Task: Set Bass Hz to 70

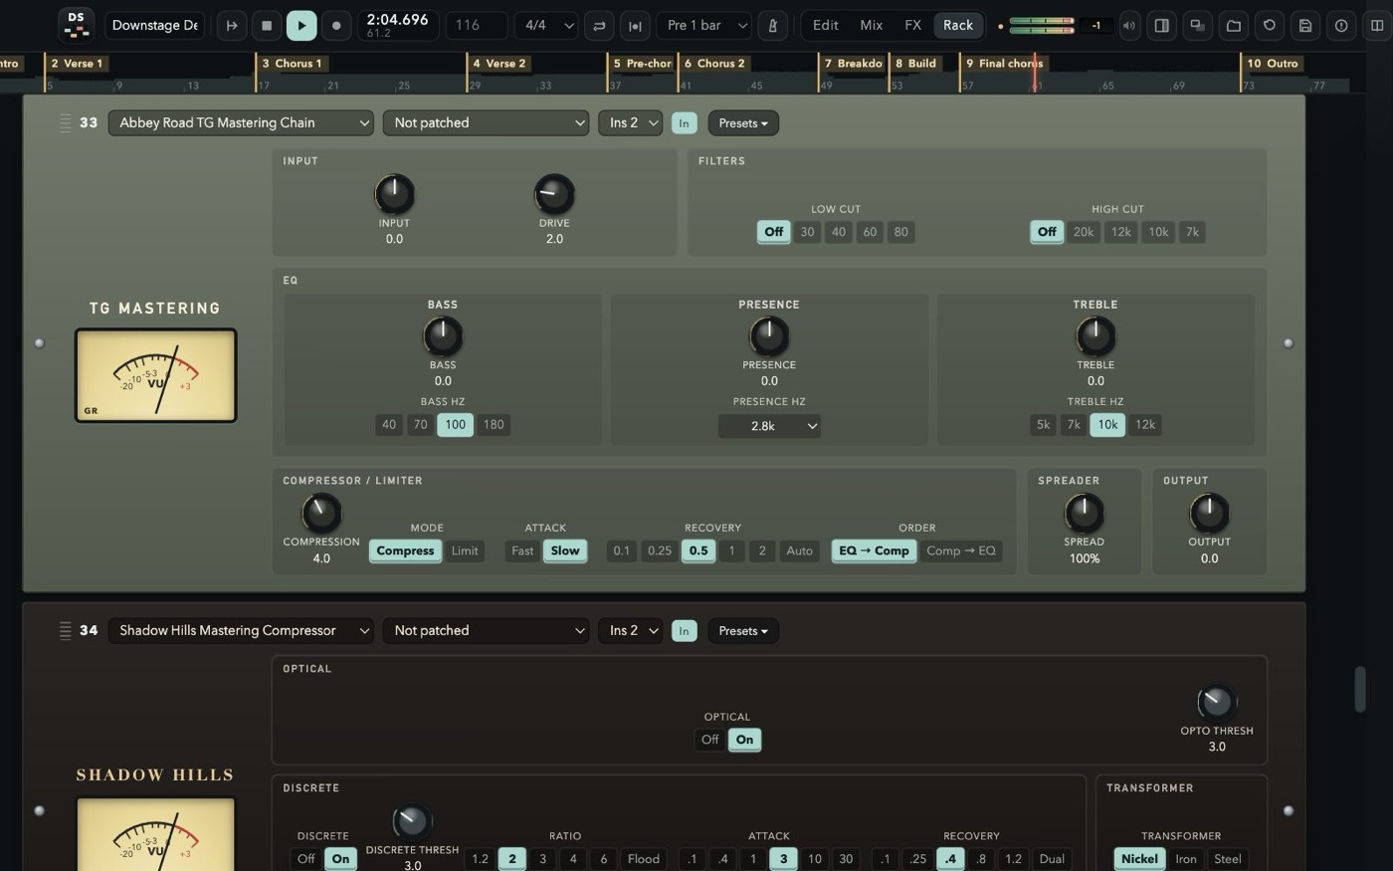Action: 421,424
